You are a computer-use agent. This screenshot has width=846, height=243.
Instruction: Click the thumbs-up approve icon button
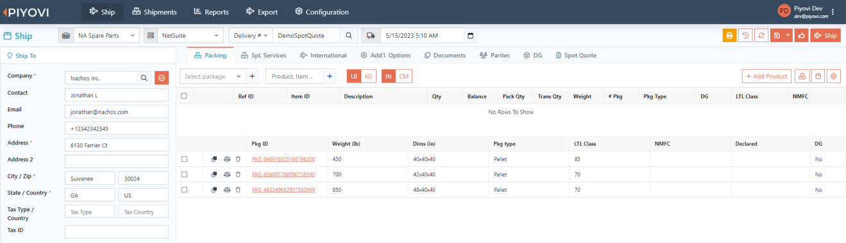coord(801,36)
